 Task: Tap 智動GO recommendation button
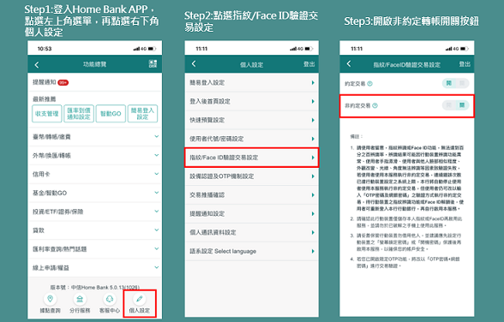click(x=111, y=113)
